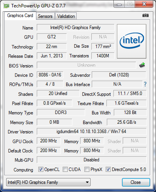Click the Technology value 22 nm
This screenshot has width=156, height=192.
point(52,47)
